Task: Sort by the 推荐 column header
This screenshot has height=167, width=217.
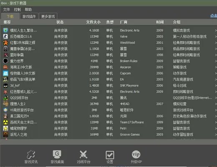Action: coord(7,22)
